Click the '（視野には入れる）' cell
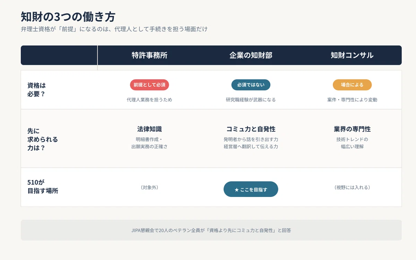The image size is (416, 260). (352, 188)
